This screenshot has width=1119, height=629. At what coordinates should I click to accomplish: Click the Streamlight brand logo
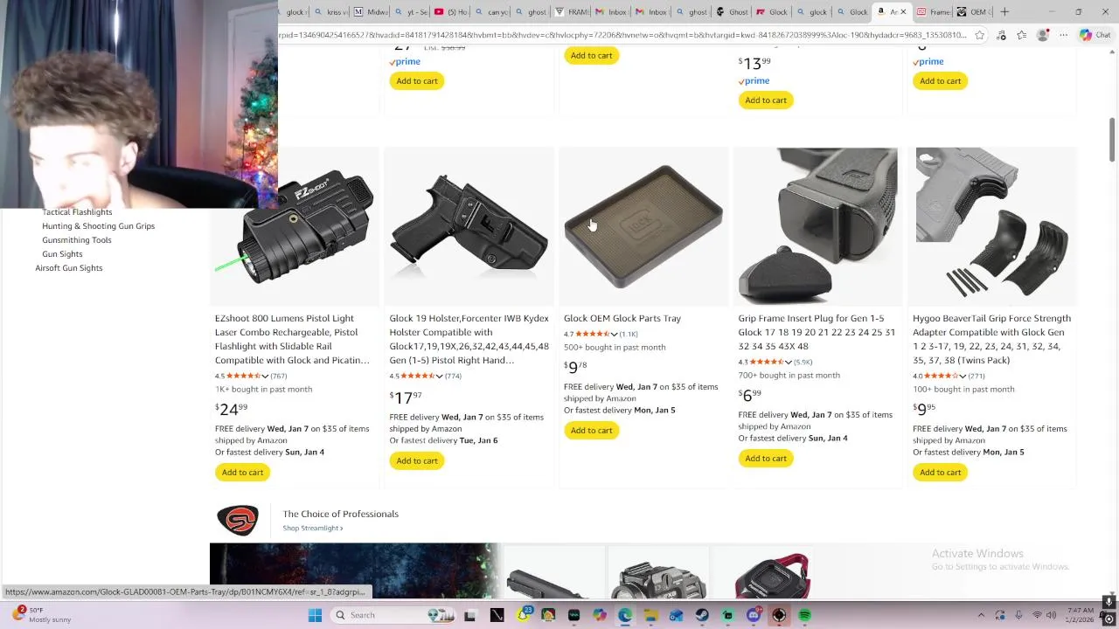tap(238, 520)
